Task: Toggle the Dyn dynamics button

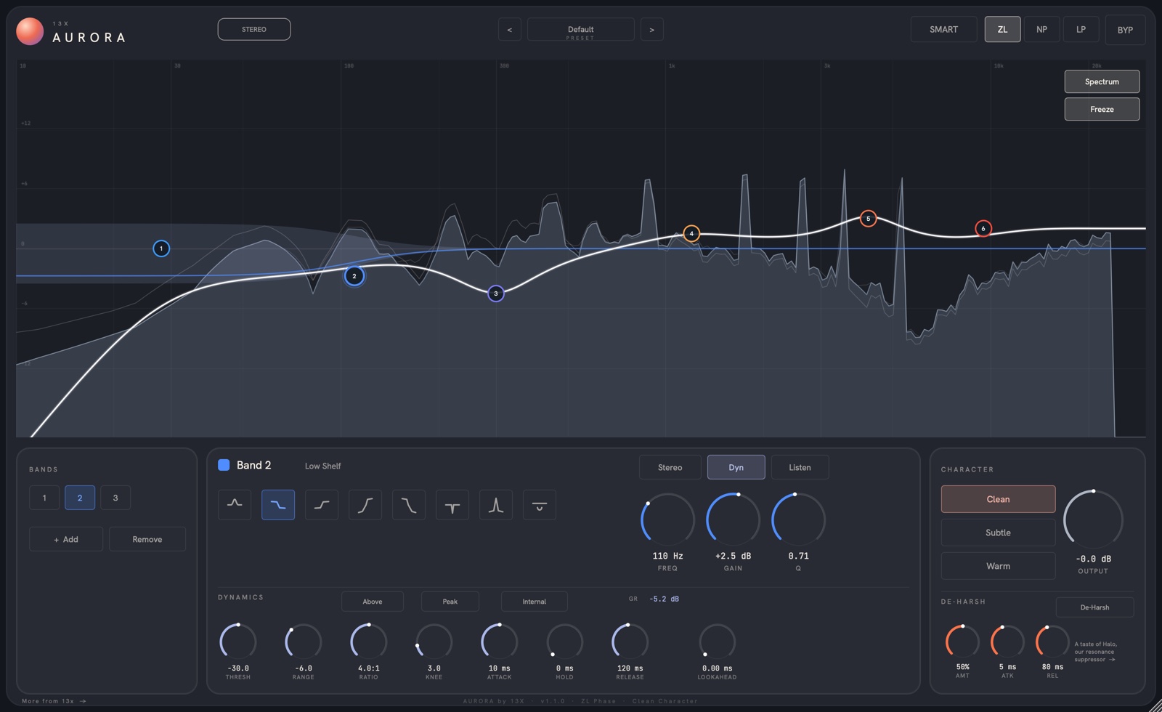Action: [736, 467]
